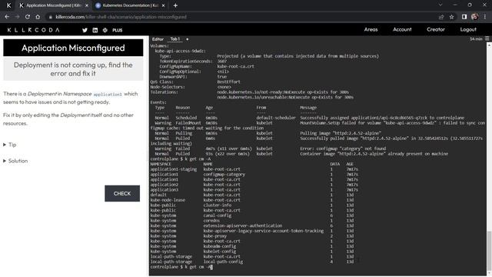Select the coredns configmap name

click(211, 221)
